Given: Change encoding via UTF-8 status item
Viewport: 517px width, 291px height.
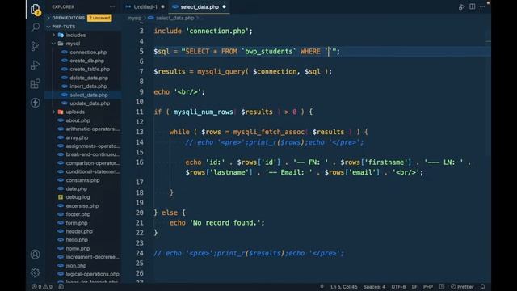Looking at the screenshot, I should pos(398,286).
